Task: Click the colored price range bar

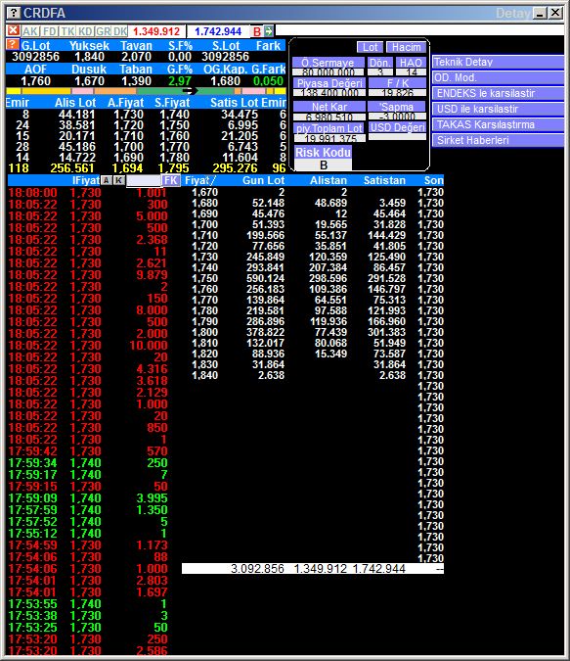Action: (x=146, y=91)
